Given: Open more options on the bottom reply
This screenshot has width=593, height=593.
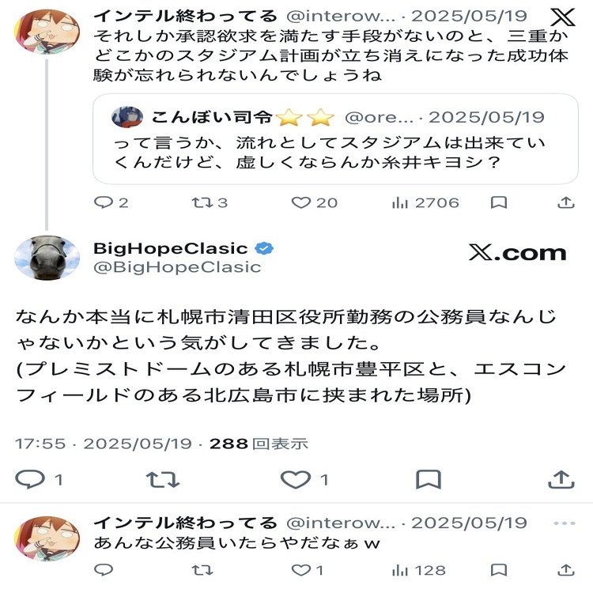Looking at the screenshot, I should [x=565, y=524].
